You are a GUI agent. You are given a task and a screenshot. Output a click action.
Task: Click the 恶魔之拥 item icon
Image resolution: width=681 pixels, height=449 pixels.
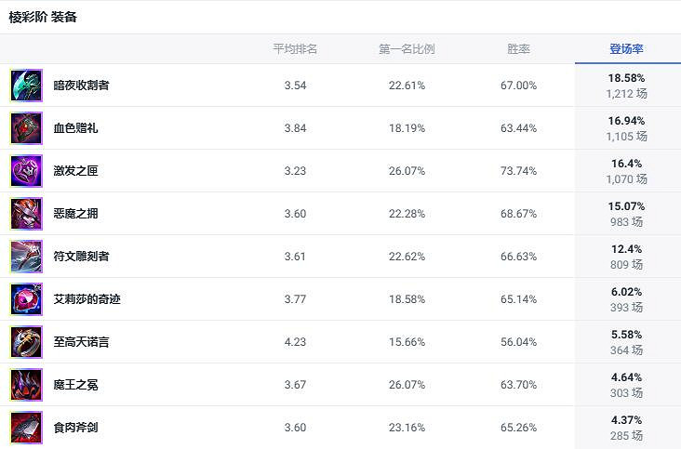[26, 214]
